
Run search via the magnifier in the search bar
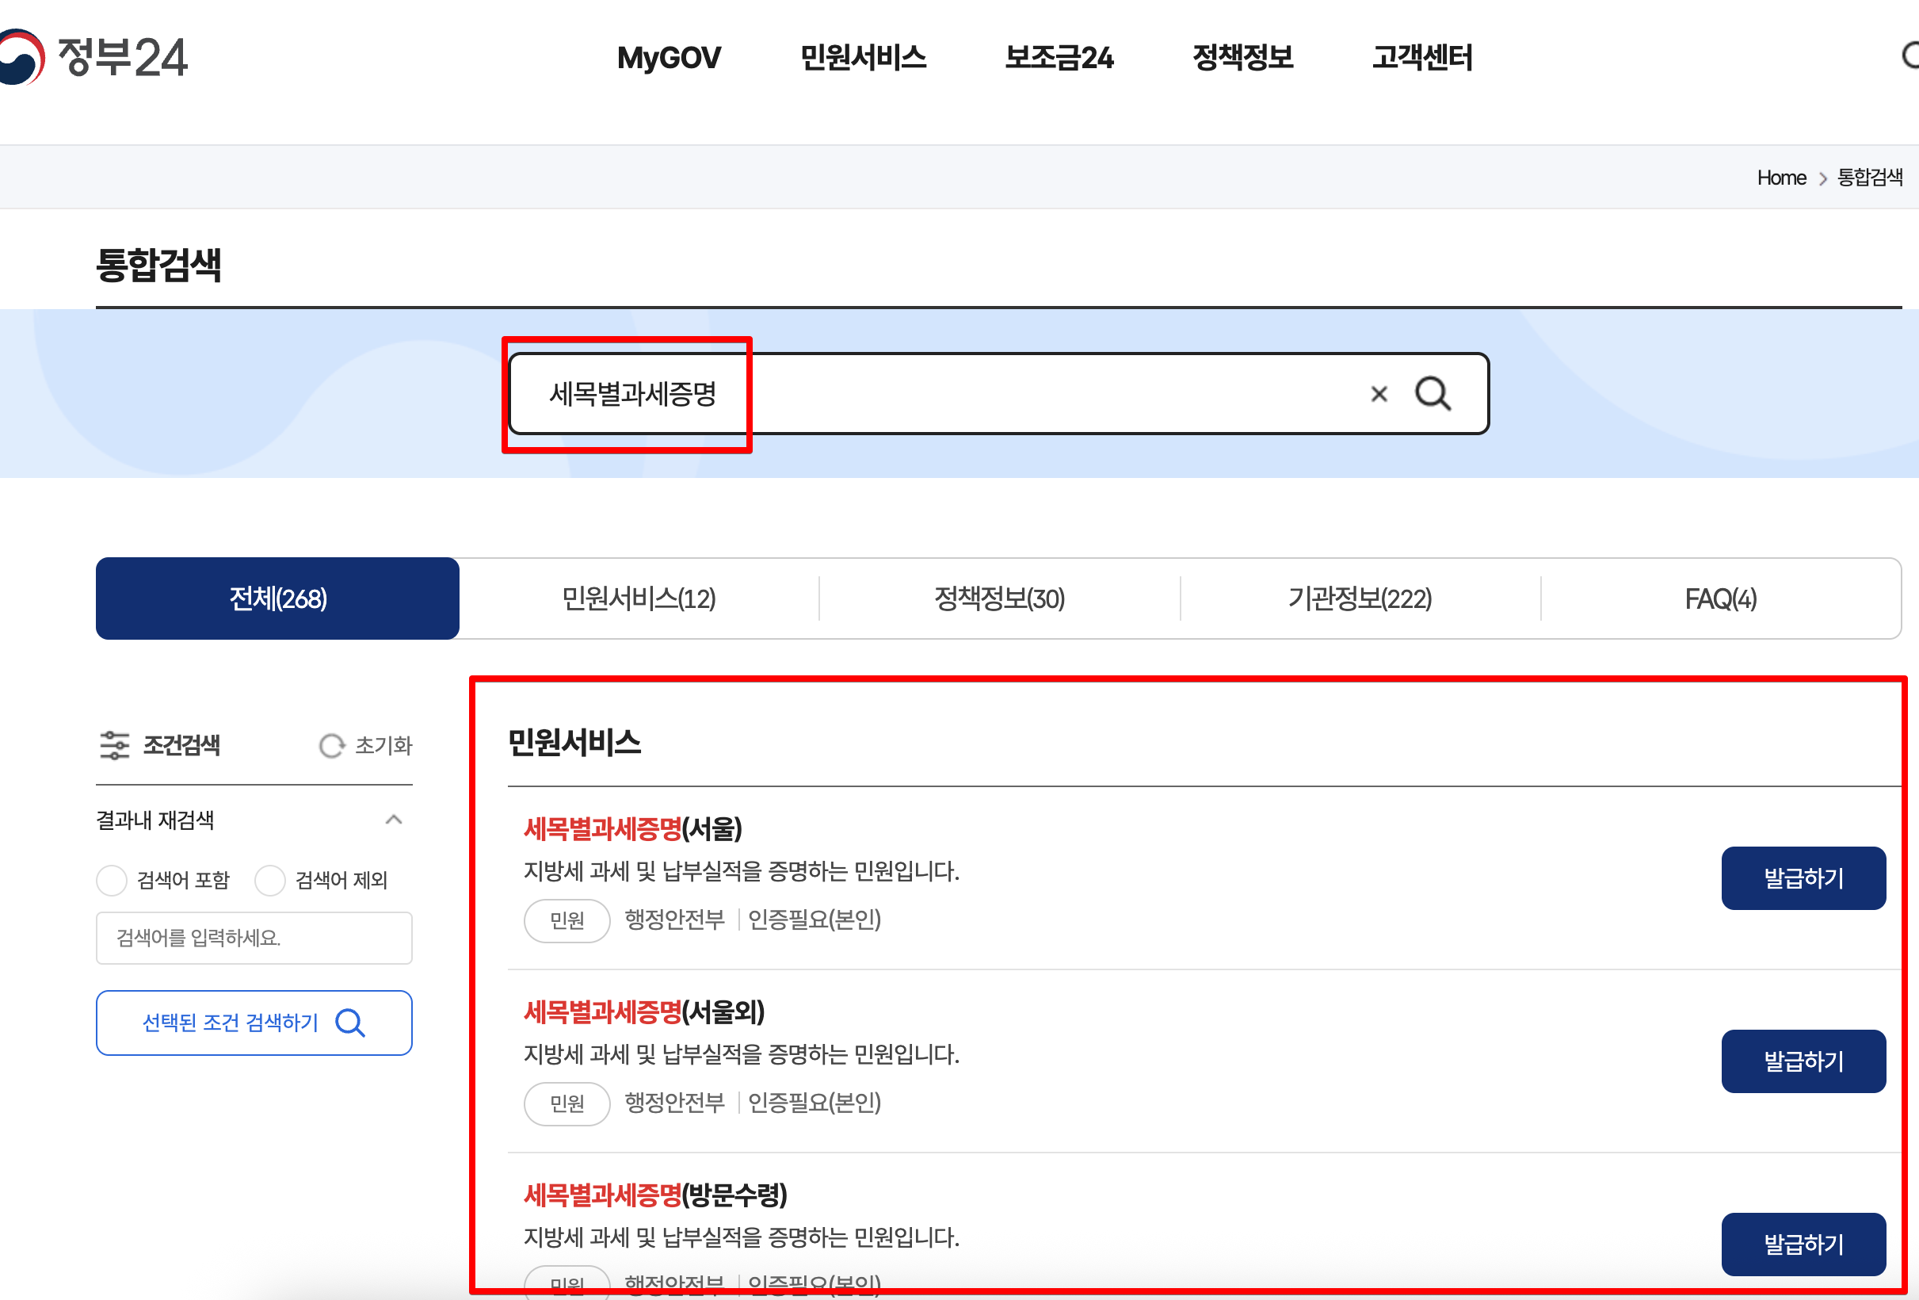(x=1433, y=394)
